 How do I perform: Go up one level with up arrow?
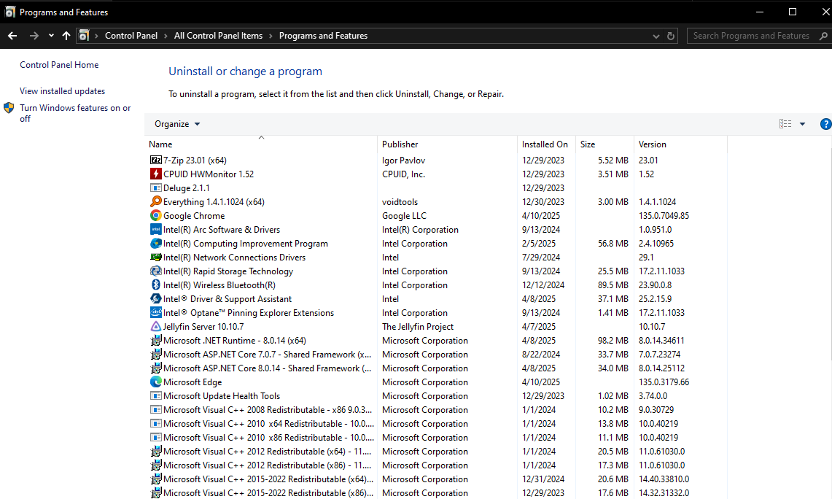point(66,36)
